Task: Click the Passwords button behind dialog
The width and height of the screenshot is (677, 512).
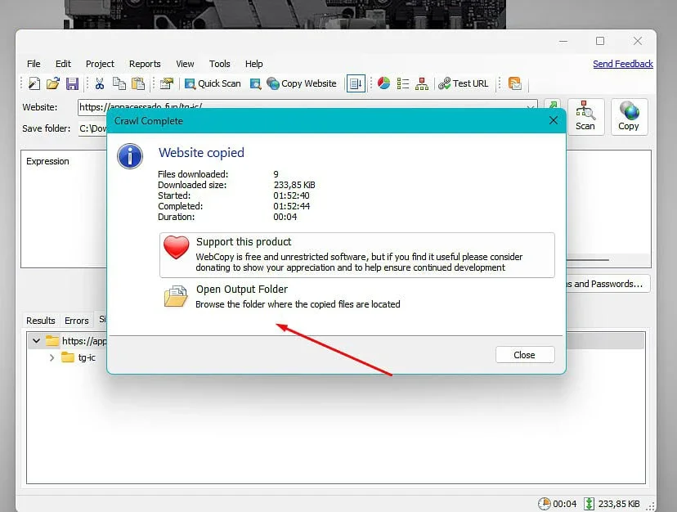Action: click(x=608, y=284)
